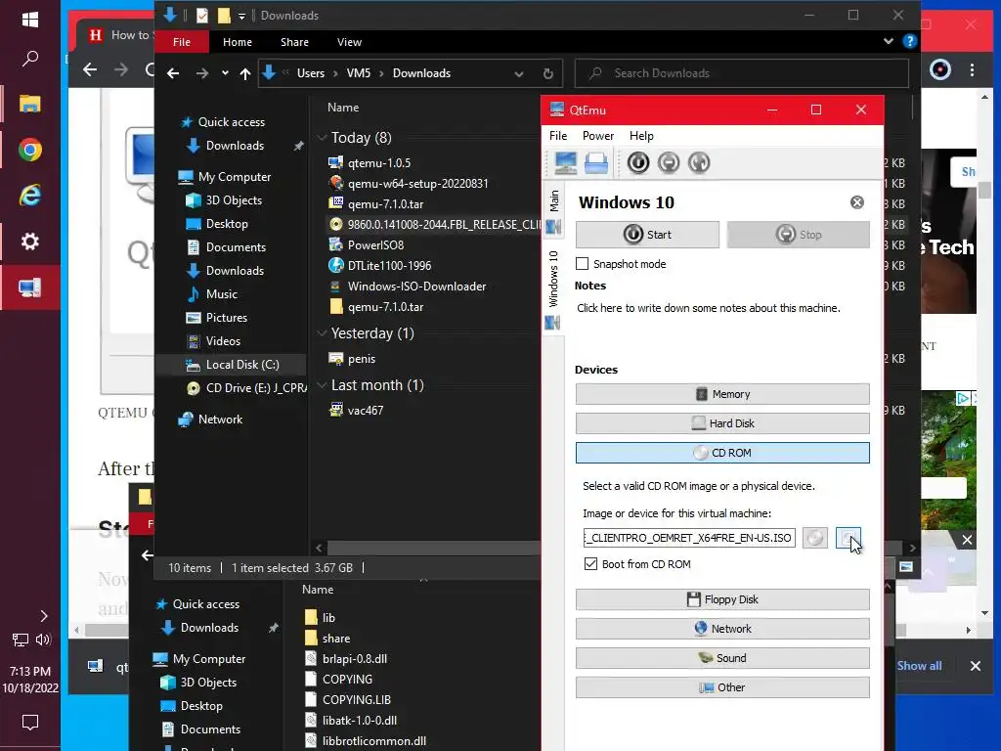
Task: Switch to the Main vertical tab in QtEmu
Action: pyautogui.click(x=553, y=211)
